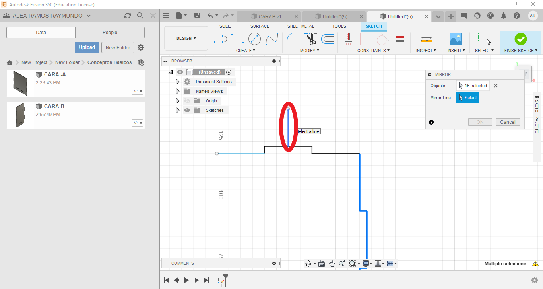This screenshot has height=289, width=543.
Task: Open the CARA -A thumbnail
Action: (x=20, y=83)
